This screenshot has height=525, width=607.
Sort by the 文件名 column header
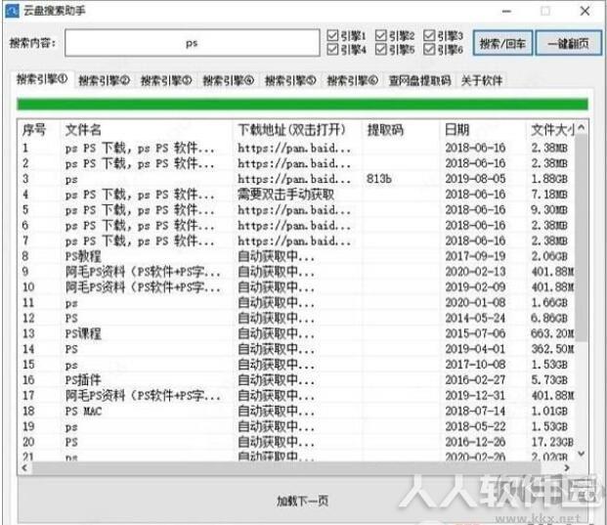point(83,130)
